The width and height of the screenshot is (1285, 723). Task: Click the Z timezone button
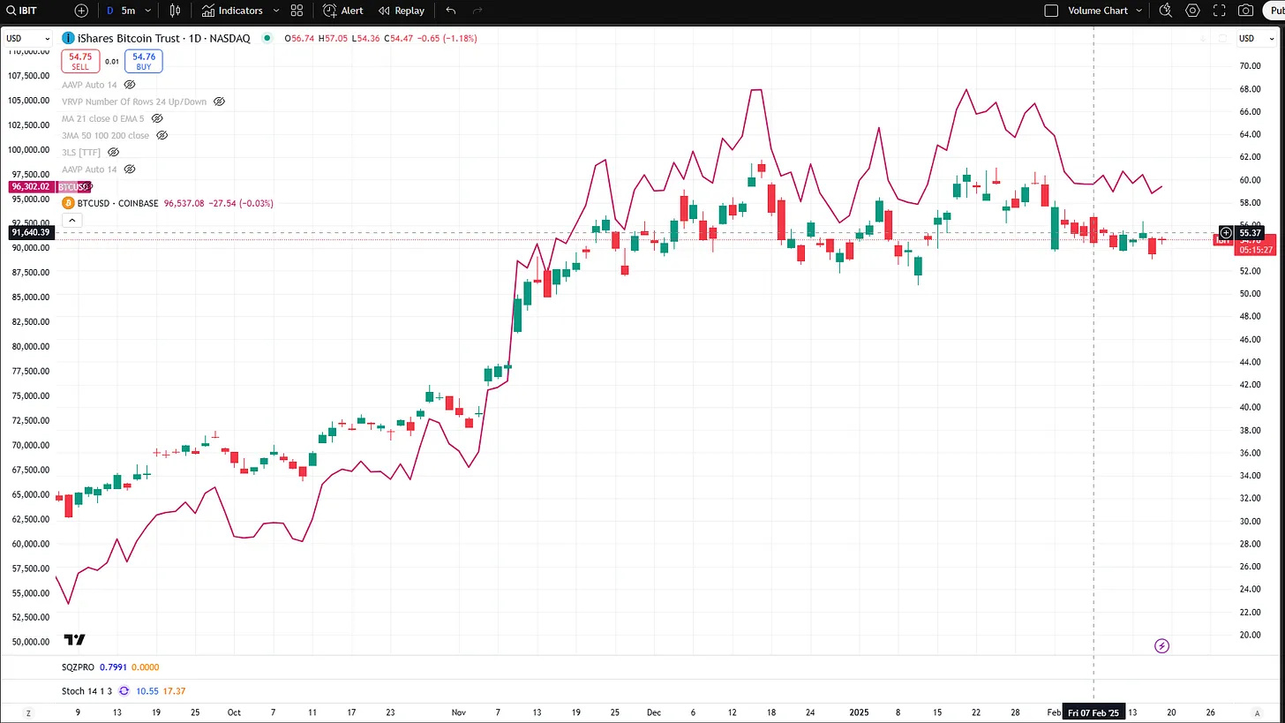(x=28, y=712)
